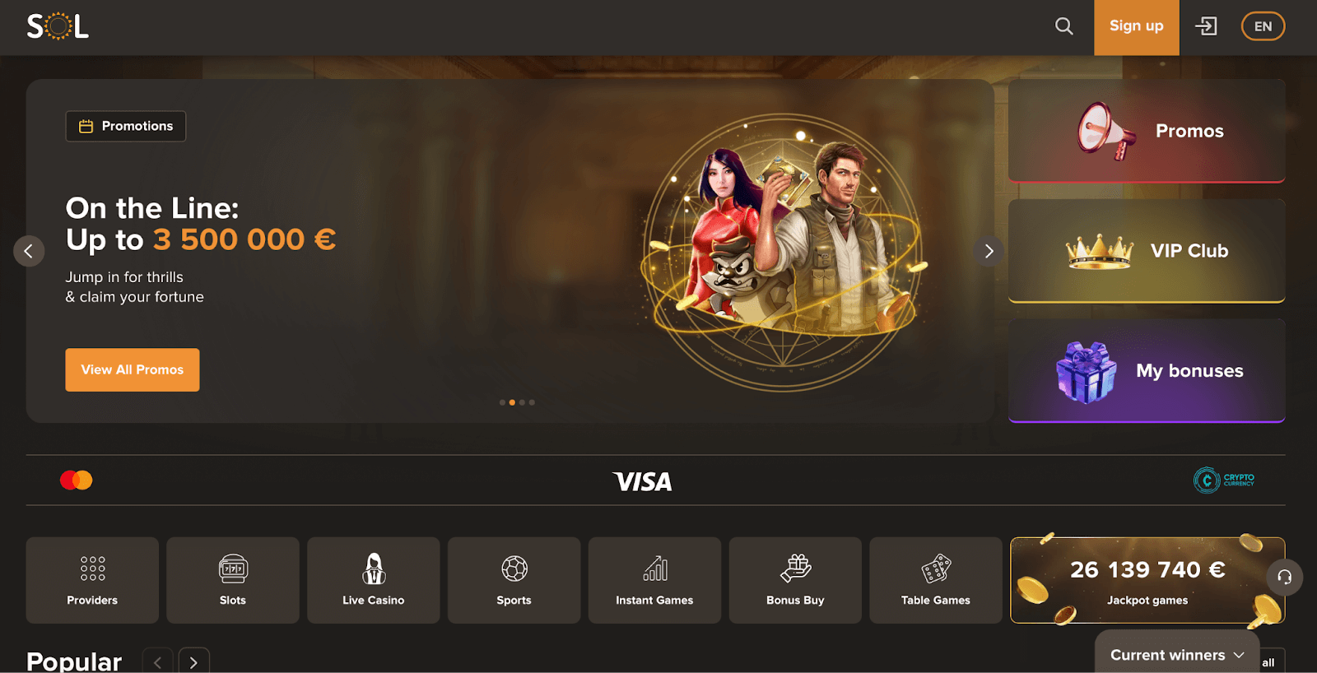Open the support headset chat icon

(x=1284, y=578)
